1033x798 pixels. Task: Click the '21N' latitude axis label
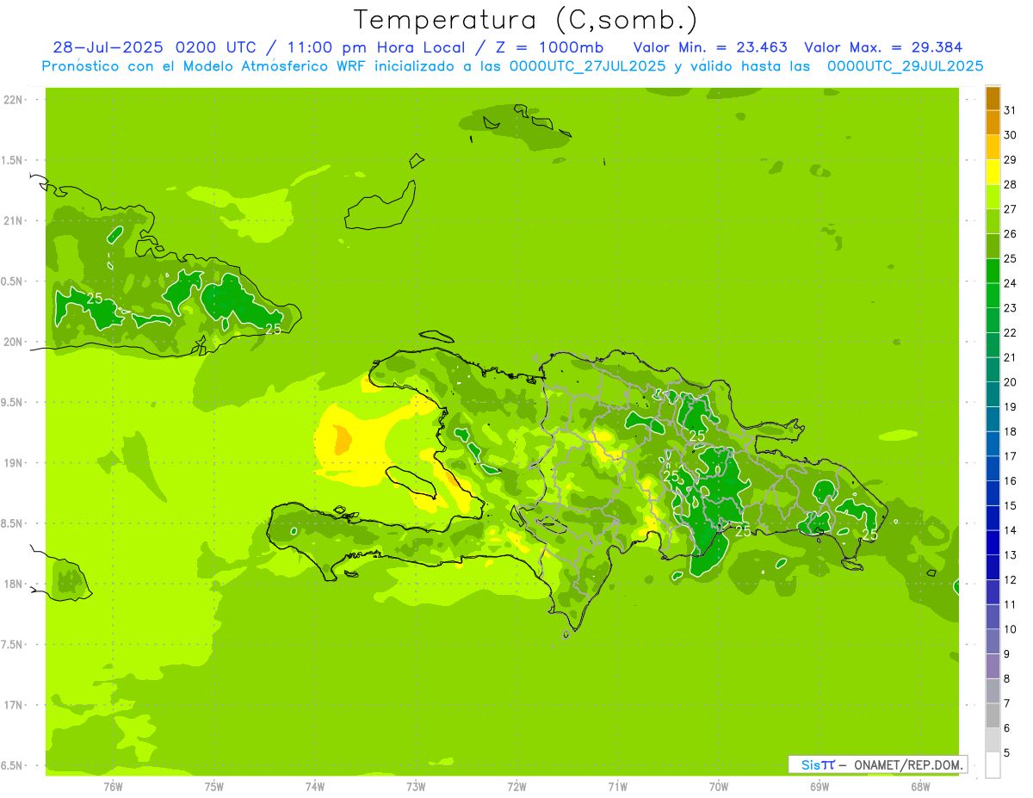[x=13, y=220]
